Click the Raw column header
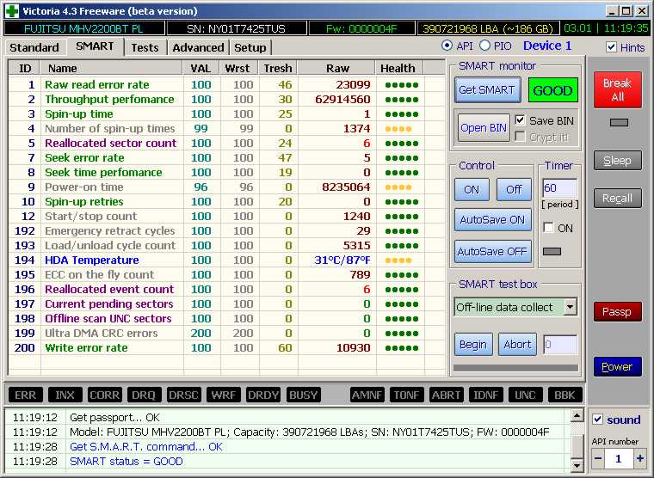Screen dimensions: 654x478 coord(337,68)
